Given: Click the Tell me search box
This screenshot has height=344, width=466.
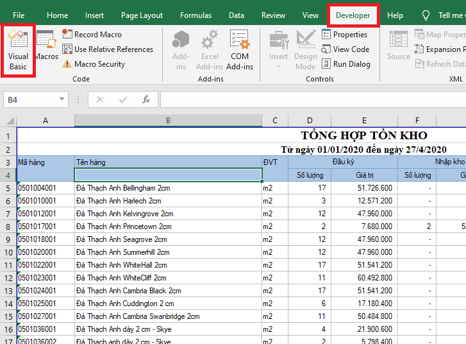Looking at the screenshot, I should (x=450, y=15).
